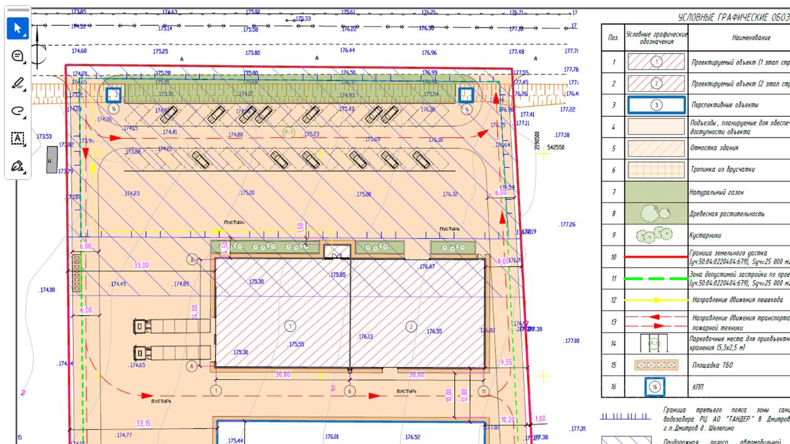Click the blue rectangle symbol beside Перспективные объекты
This screenshot has width=790, height=444.
coord(657,105)
